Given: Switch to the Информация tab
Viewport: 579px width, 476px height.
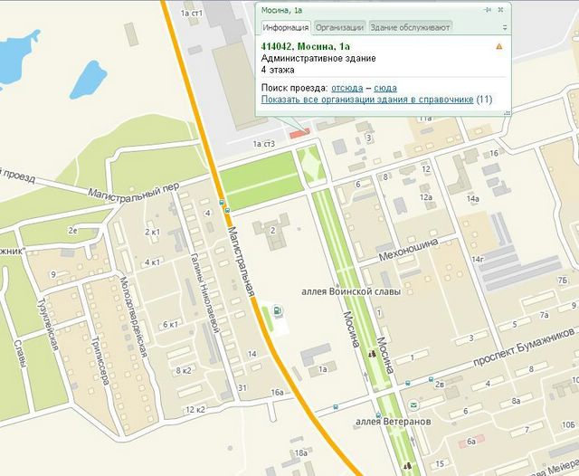Looking at the screenshot, I should 285,27.
